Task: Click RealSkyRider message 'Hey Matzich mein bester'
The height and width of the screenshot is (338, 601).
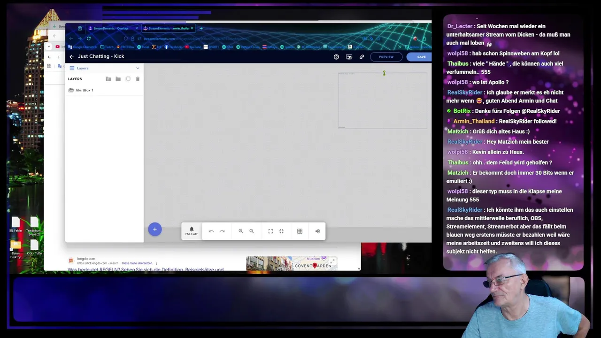Action: tap(498, 142)
